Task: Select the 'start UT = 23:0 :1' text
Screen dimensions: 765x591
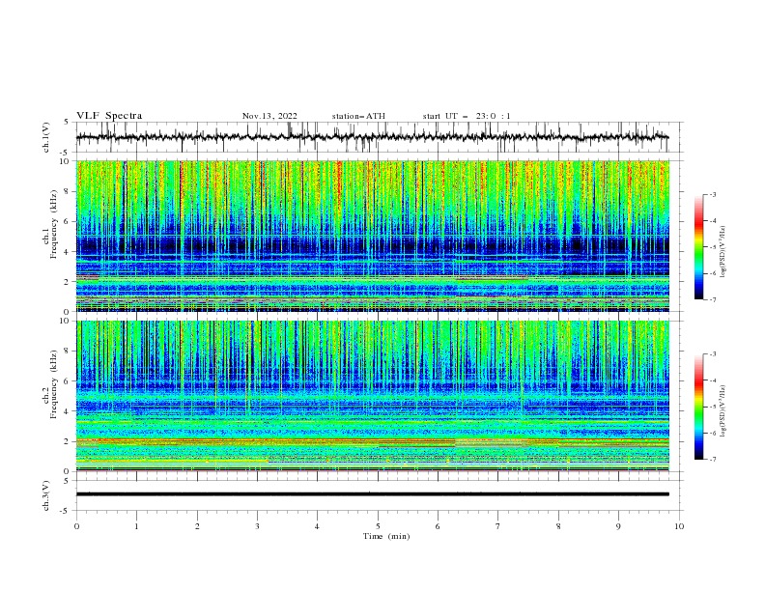Action: click(x=467, y=116)
